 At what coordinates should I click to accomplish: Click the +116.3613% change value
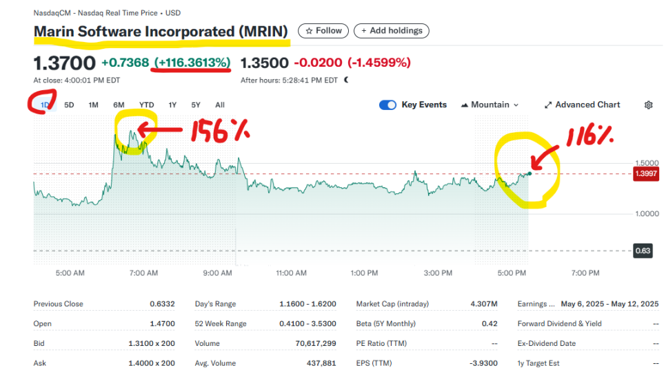point(192,63)
